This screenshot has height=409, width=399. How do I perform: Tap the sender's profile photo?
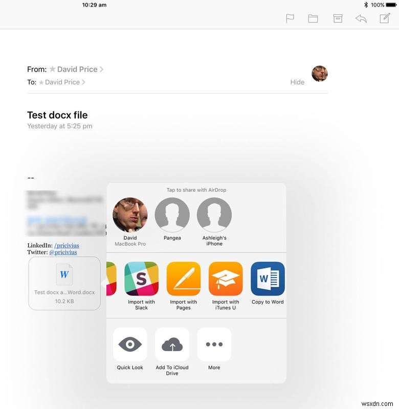tap(320, 74)
